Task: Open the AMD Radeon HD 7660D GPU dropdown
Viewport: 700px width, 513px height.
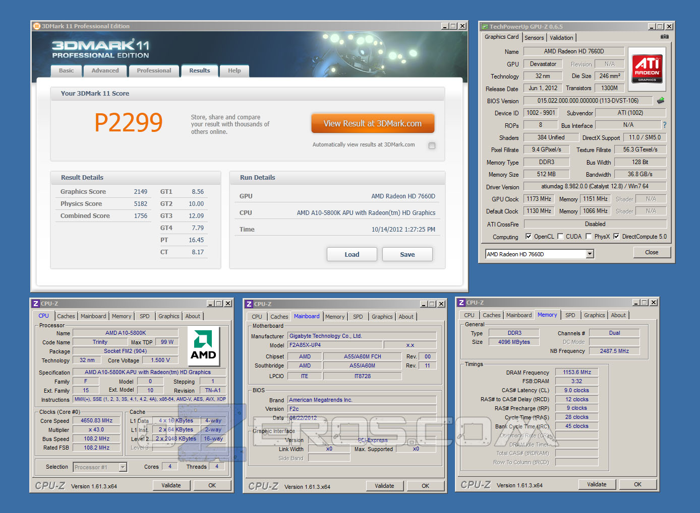Action: tap(590, 254)
